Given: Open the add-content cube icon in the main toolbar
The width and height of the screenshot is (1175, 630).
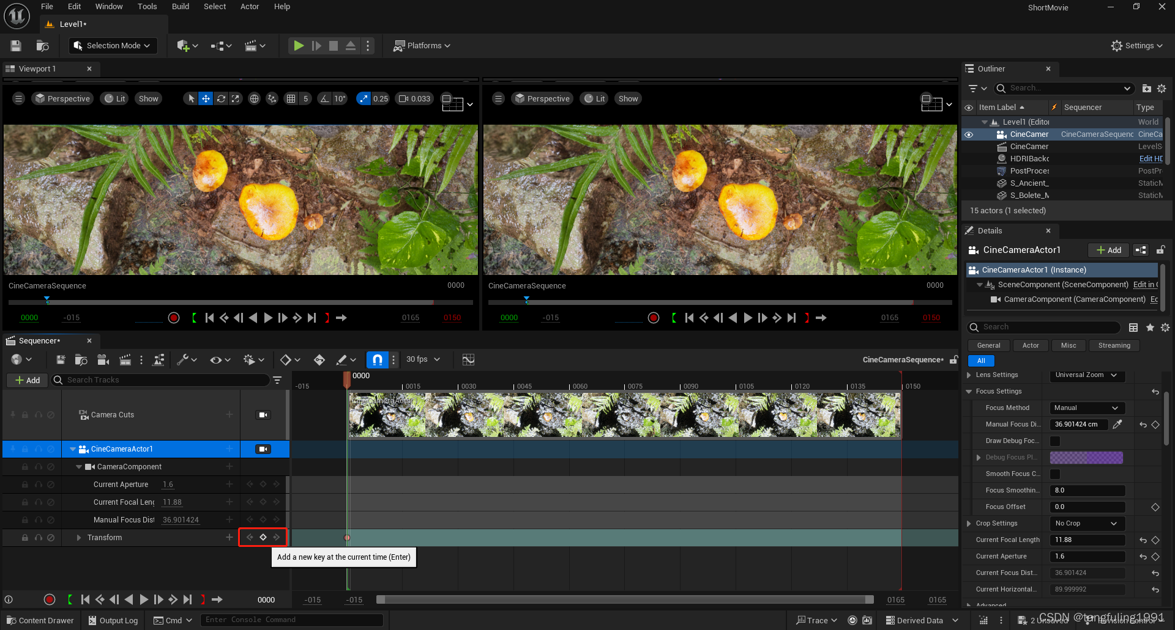Looking at the screenshot, I should 187,46.
